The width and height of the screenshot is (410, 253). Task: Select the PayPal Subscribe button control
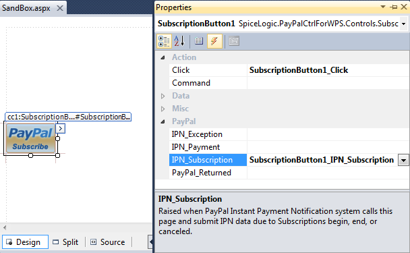point(30,138)
